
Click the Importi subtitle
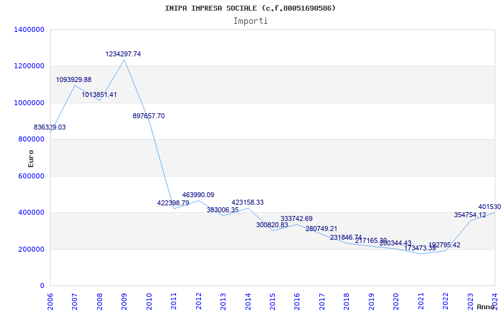click(x=250, y=21)
